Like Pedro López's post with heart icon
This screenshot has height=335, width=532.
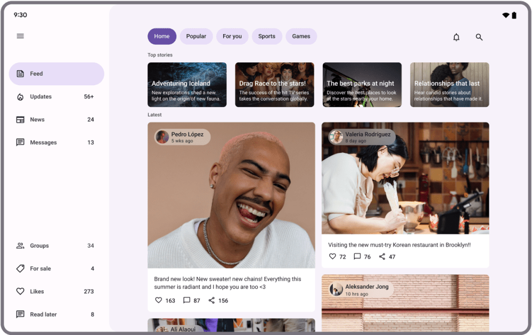tap(158, 300)
